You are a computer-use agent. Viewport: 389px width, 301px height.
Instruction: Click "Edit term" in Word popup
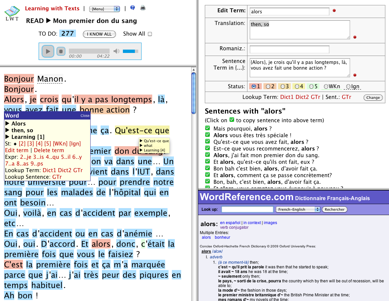coord(17,150)
